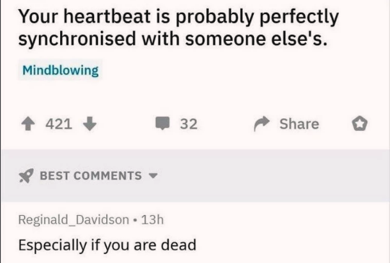Click the 32 comments count
390x263 pixels.
(188, 124)
